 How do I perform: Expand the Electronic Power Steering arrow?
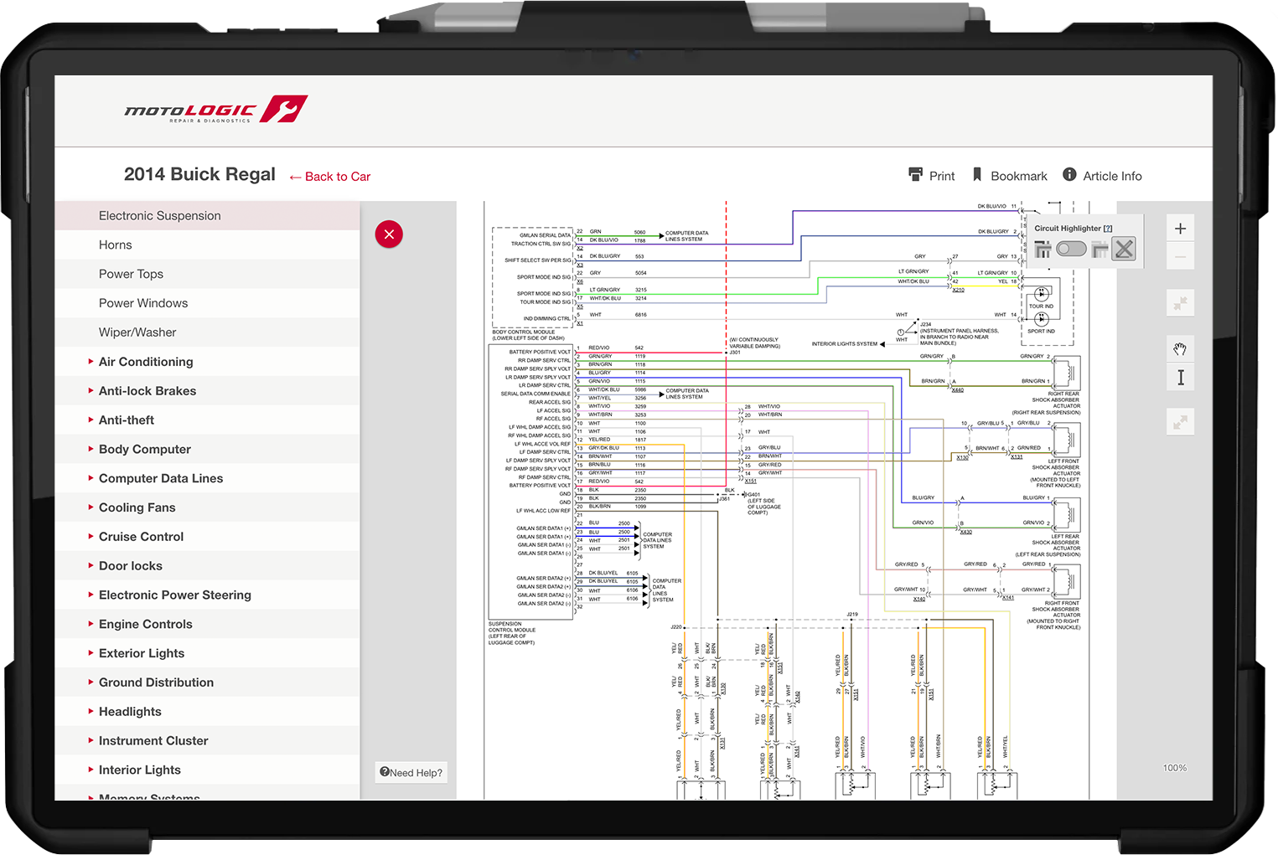91,595
